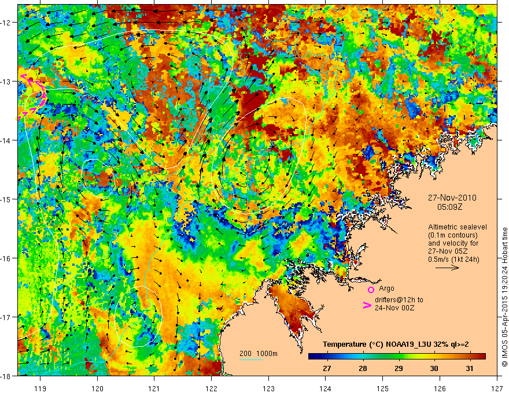Click the cyan line under '200 1000m'
Viewport: 509px width, 393px height.
pyautogui.click(x=251, y=359)
